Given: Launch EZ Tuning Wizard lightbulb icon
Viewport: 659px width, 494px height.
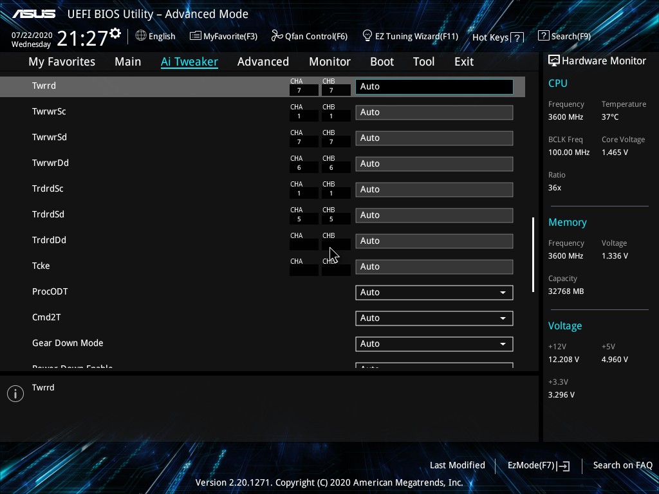Looking at the screenshot, I should pyautogui.click(x=367, y=35).
